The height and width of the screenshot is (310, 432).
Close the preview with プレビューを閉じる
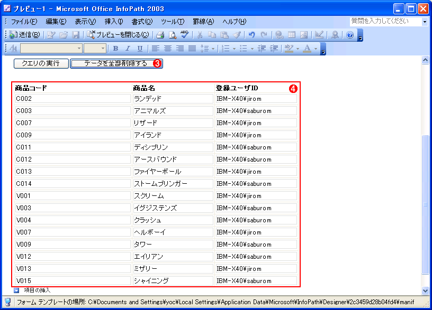point(118,35)
